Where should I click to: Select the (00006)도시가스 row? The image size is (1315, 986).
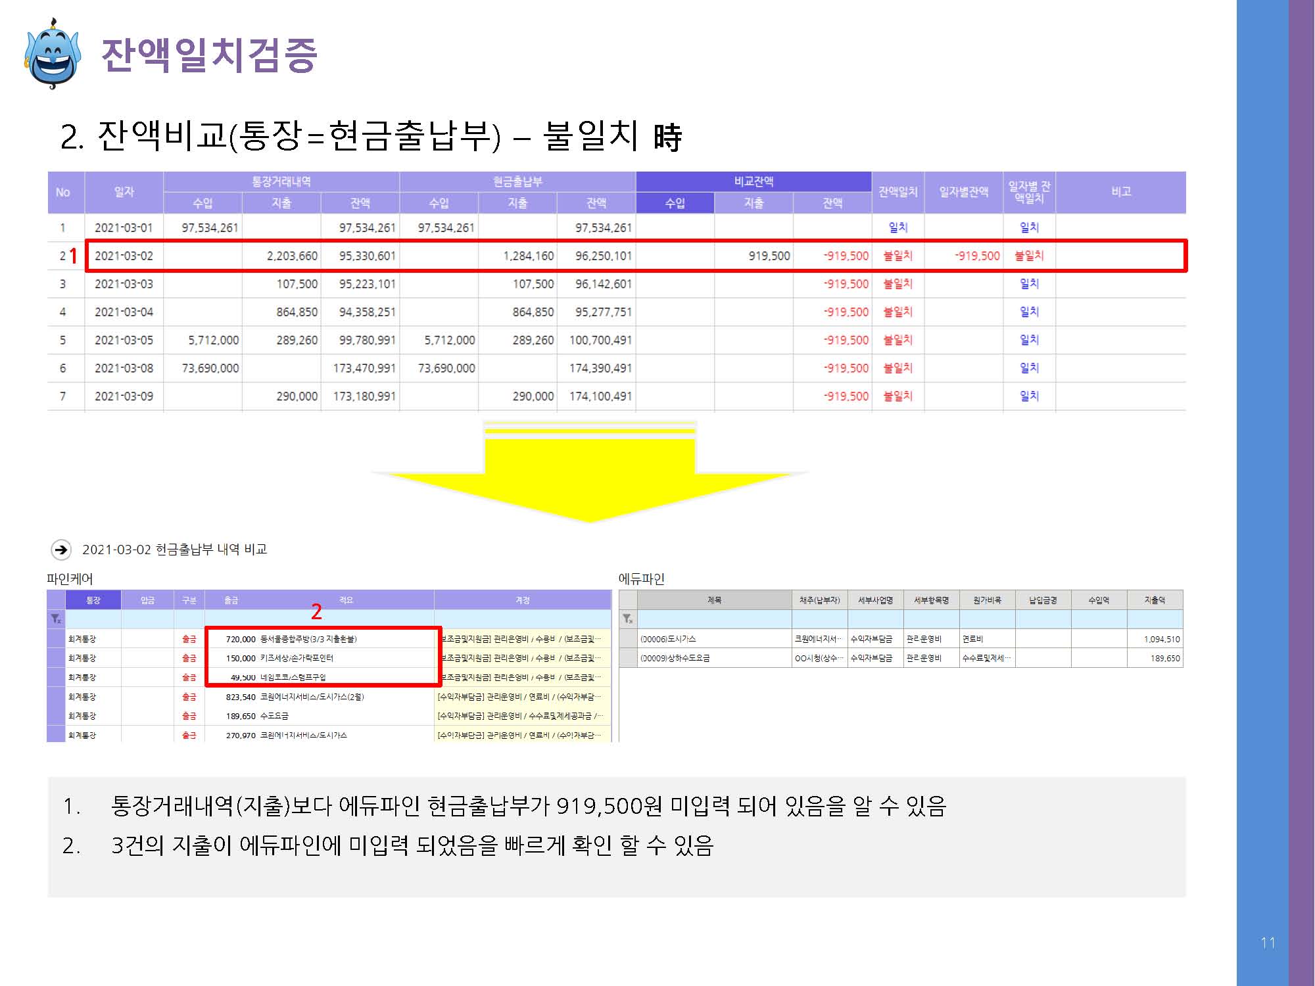point(669,639)
